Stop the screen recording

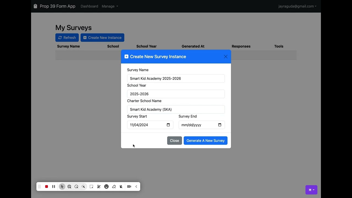[46, 186]
